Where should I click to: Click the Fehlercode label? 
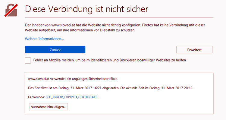point(36,97)
